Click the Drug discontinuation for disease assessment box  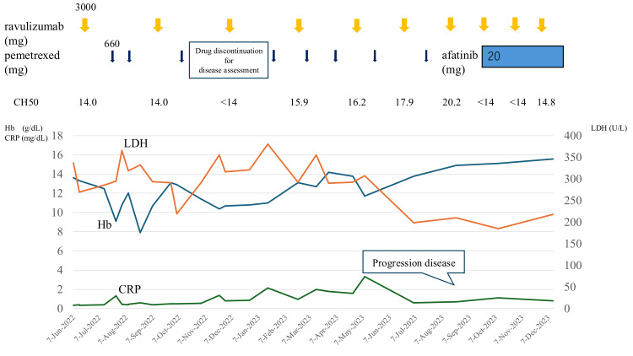coord(229,60)
